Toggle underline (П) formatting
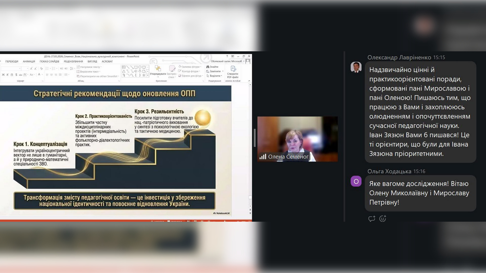The height and width of the screenshot is (273, 486). (x=12, y=75)
